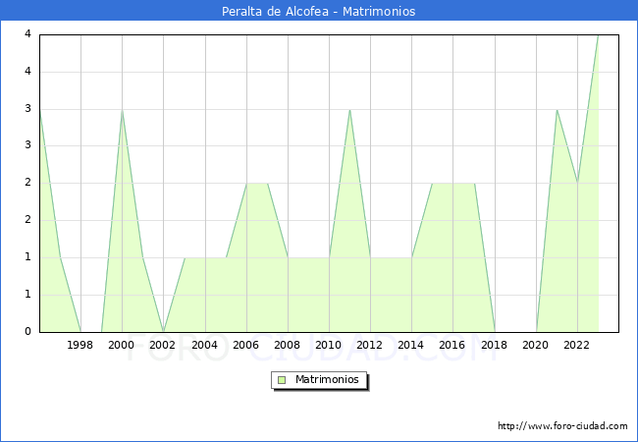Click the 2016 x-axis label

[x=452, y=345]
